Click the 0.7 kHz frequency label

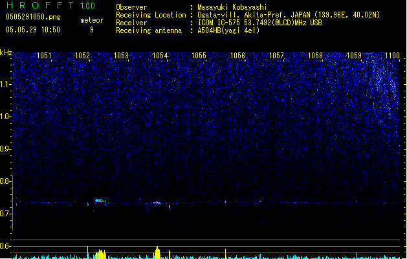(5, 214)
